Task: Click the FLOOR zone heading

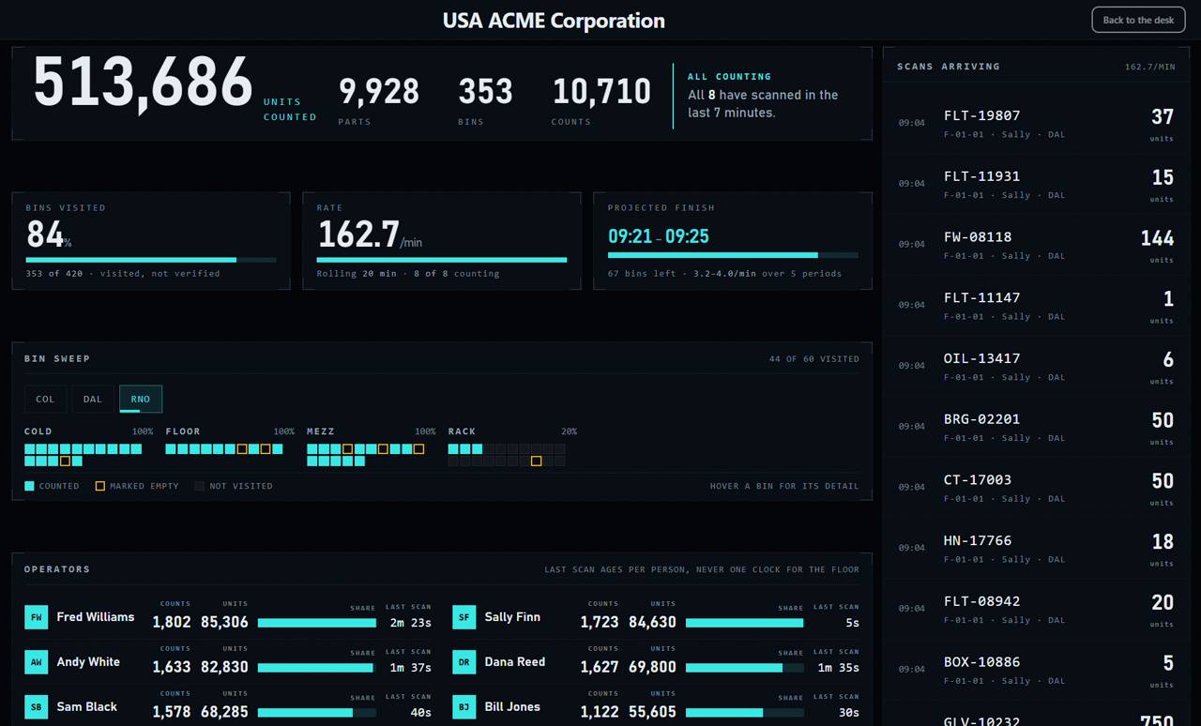Action: (183, 431)
